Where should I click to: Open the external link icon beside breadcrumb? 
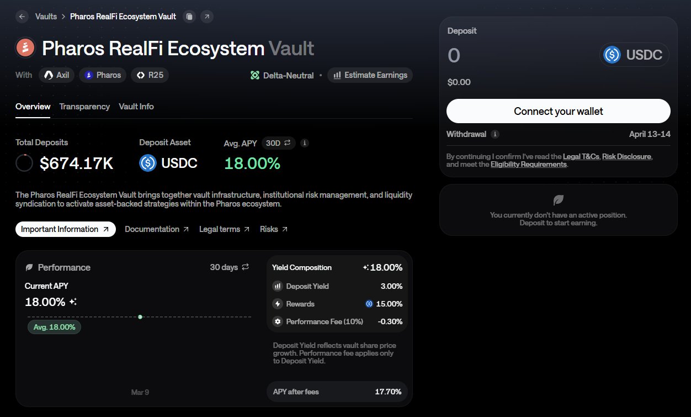point(207,17)
